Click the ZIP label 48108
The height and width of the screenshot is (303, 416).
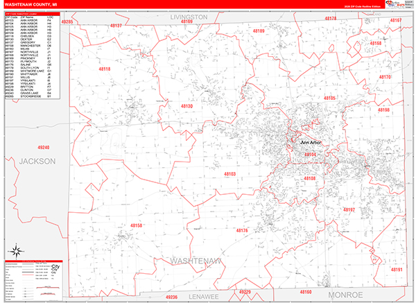coord(310,178)
